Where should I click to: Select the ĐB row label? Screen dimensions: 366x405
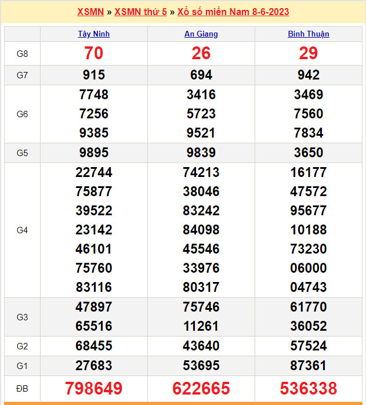[22, 388]
